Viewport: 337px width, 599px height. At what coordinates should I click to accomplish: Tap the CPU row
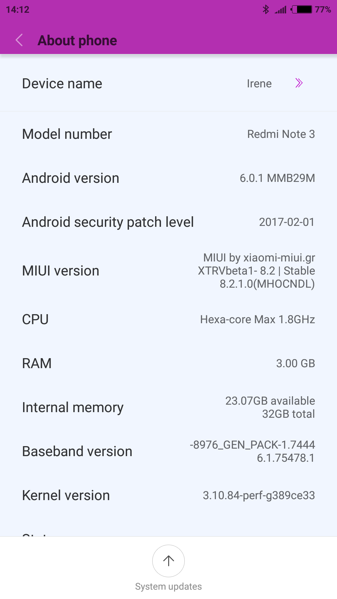point(168,319)
